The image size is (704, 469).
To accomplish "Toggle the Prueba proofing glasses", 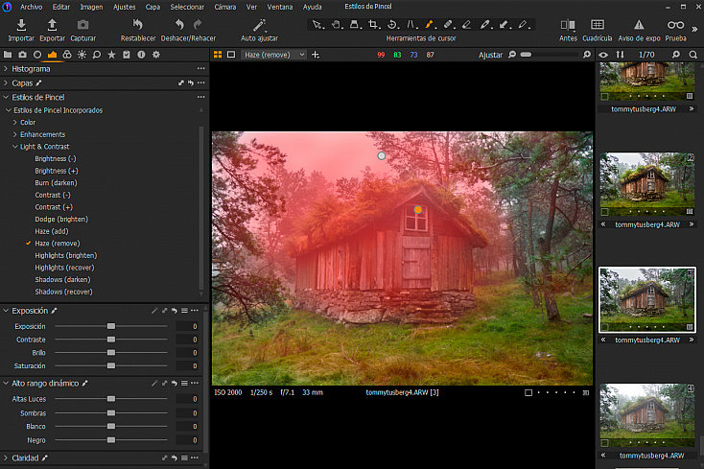I will (676, 30).
